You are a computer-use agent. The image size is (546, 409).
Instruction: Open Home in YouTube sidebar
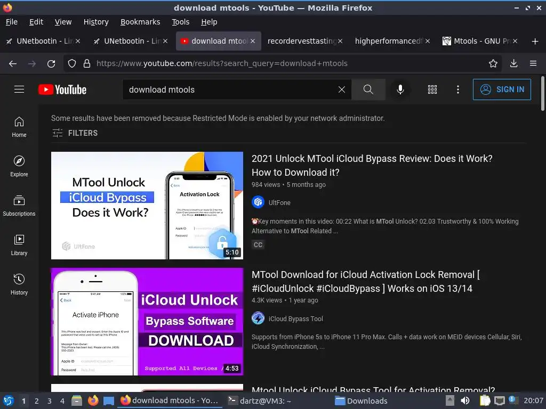click(x=19, y=127)
